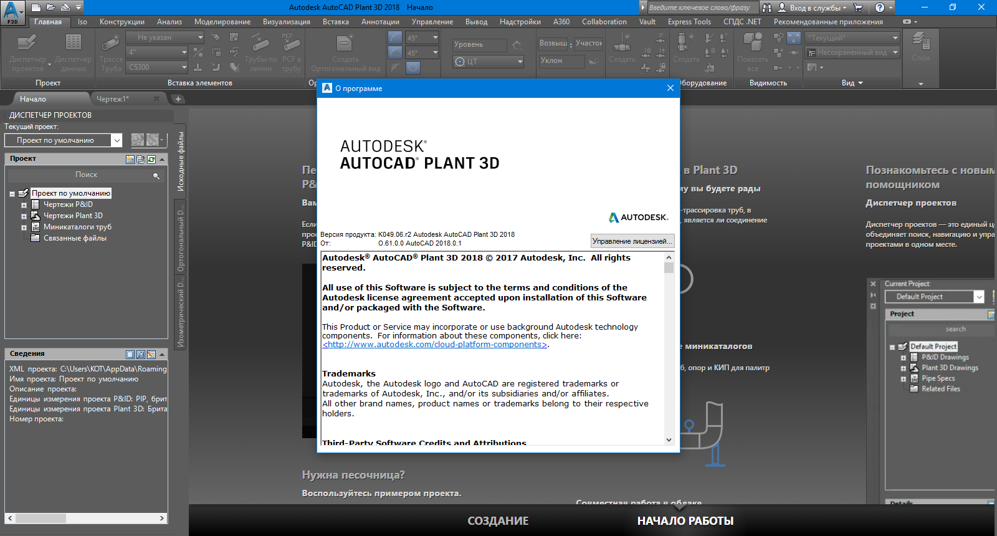This screenshot has width=997, height=536.
Task: Select Связанные файлы tree item
Action: pyautogui.click(x=75, y=238)
